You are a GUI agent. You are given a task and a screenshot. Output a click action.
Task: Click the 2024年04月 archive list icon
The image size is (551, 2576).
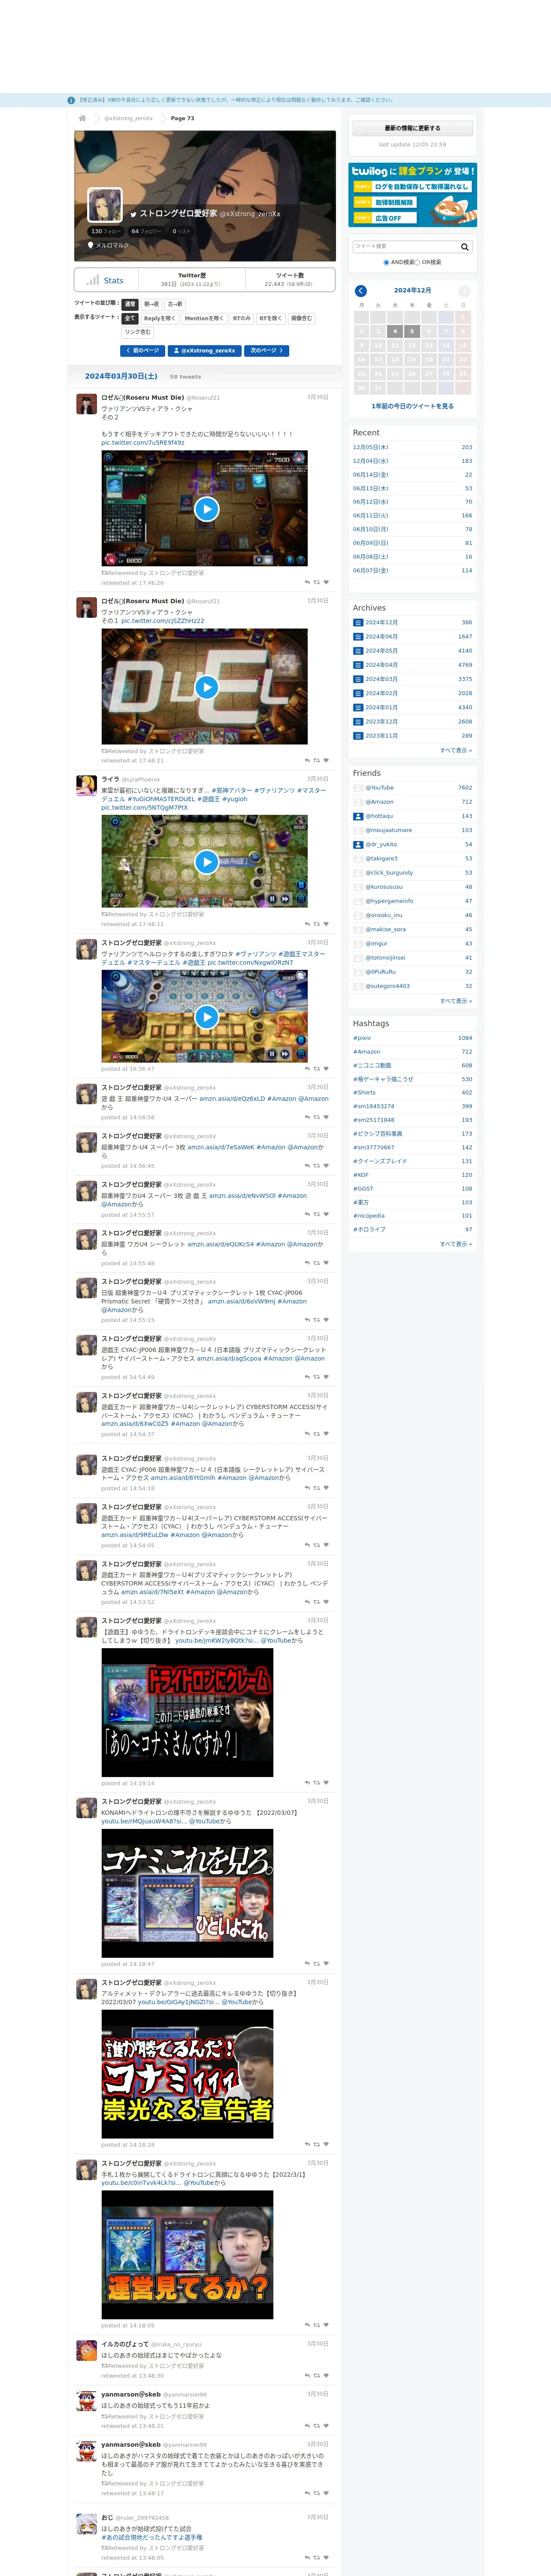pos(358,665)
